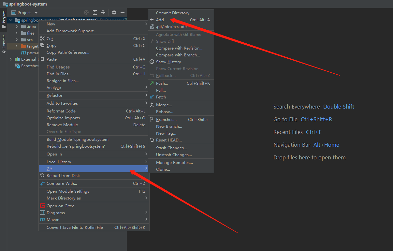Choose Convert Java File to Kotlin File
This screenshot has width=393, height=251.
tap(94, 228)
